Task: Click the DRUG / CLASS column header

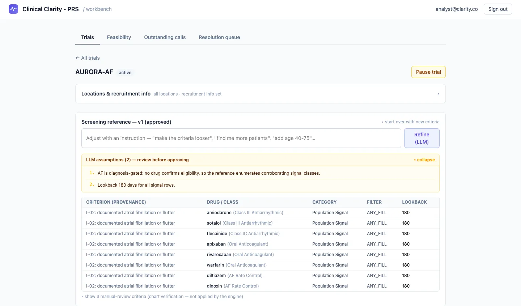Action: [x=223, y=202]
